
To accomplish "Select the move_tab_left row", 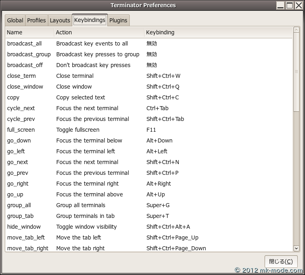I will coord(26,237).
